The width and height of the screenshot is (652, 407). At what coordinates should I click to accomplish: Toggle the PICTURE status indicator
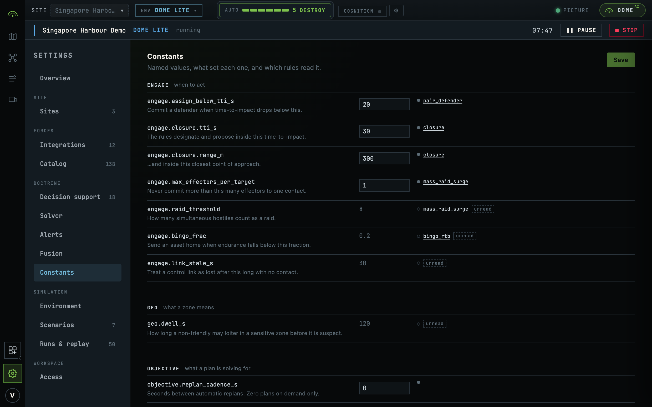(572, 10)
